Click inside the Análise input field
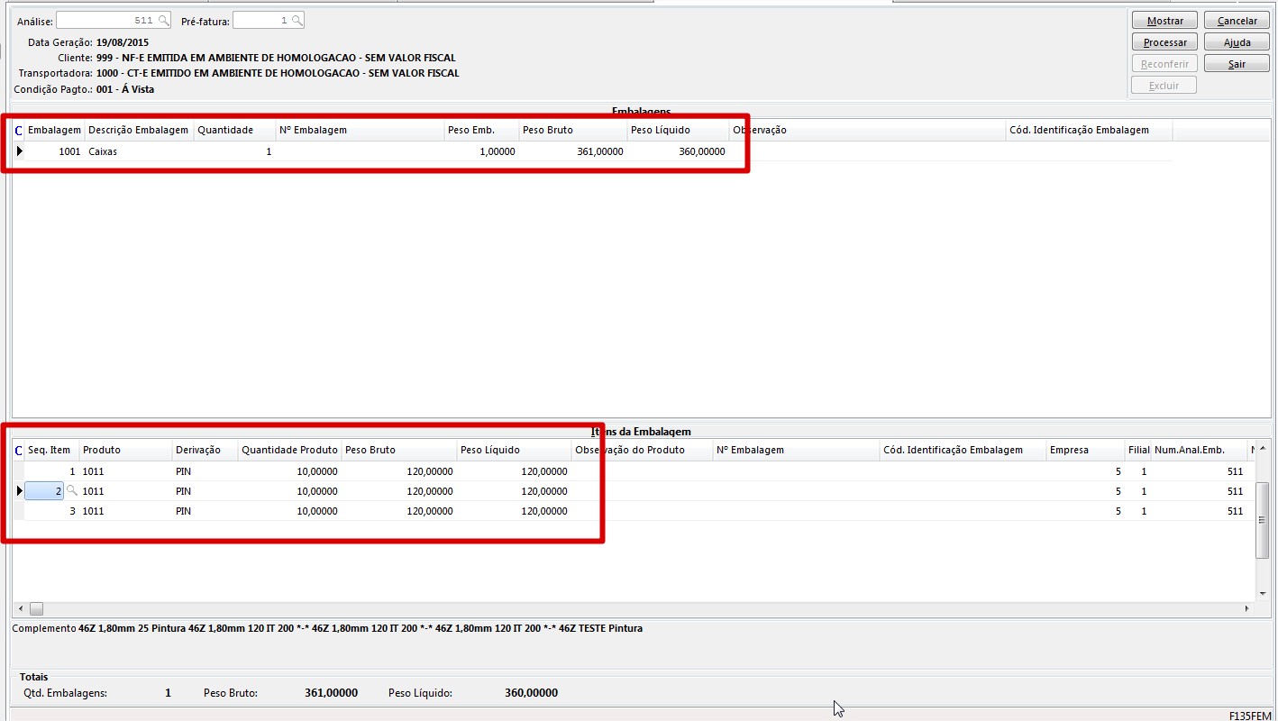Screen dimensions: 1278x721 (105, 21)
